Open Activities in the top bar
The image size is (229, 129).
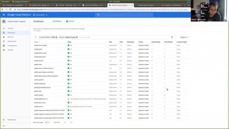5,1
